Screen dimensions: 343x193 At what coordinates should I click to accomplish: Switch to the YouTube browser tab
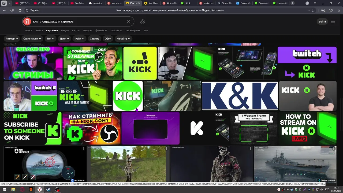pos(77,3)
